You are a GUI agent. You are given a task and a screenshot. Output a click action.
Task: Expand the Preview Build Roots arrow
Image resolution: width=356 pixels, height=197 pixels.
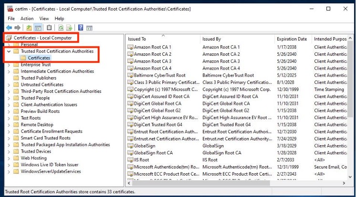[9, 112]
